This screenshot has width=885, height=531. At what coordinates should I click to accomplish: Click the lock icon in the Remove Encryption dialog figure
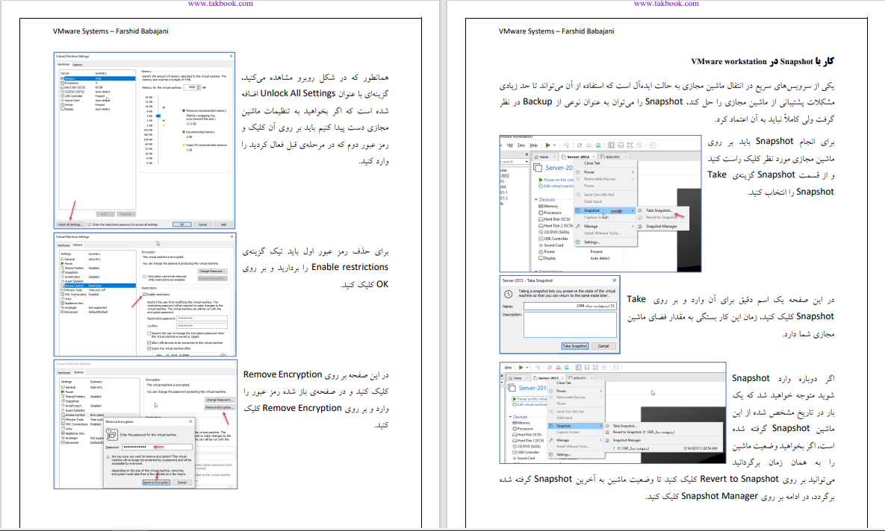coord(112,435)
